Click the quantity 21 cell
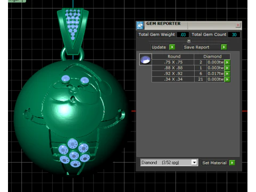Viewport: 256px width, 192px height. pyautogui.click(x=201, y=79)
